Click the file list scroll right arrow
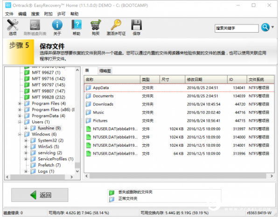This screenshot has width=280, height=219. point(272,176)
